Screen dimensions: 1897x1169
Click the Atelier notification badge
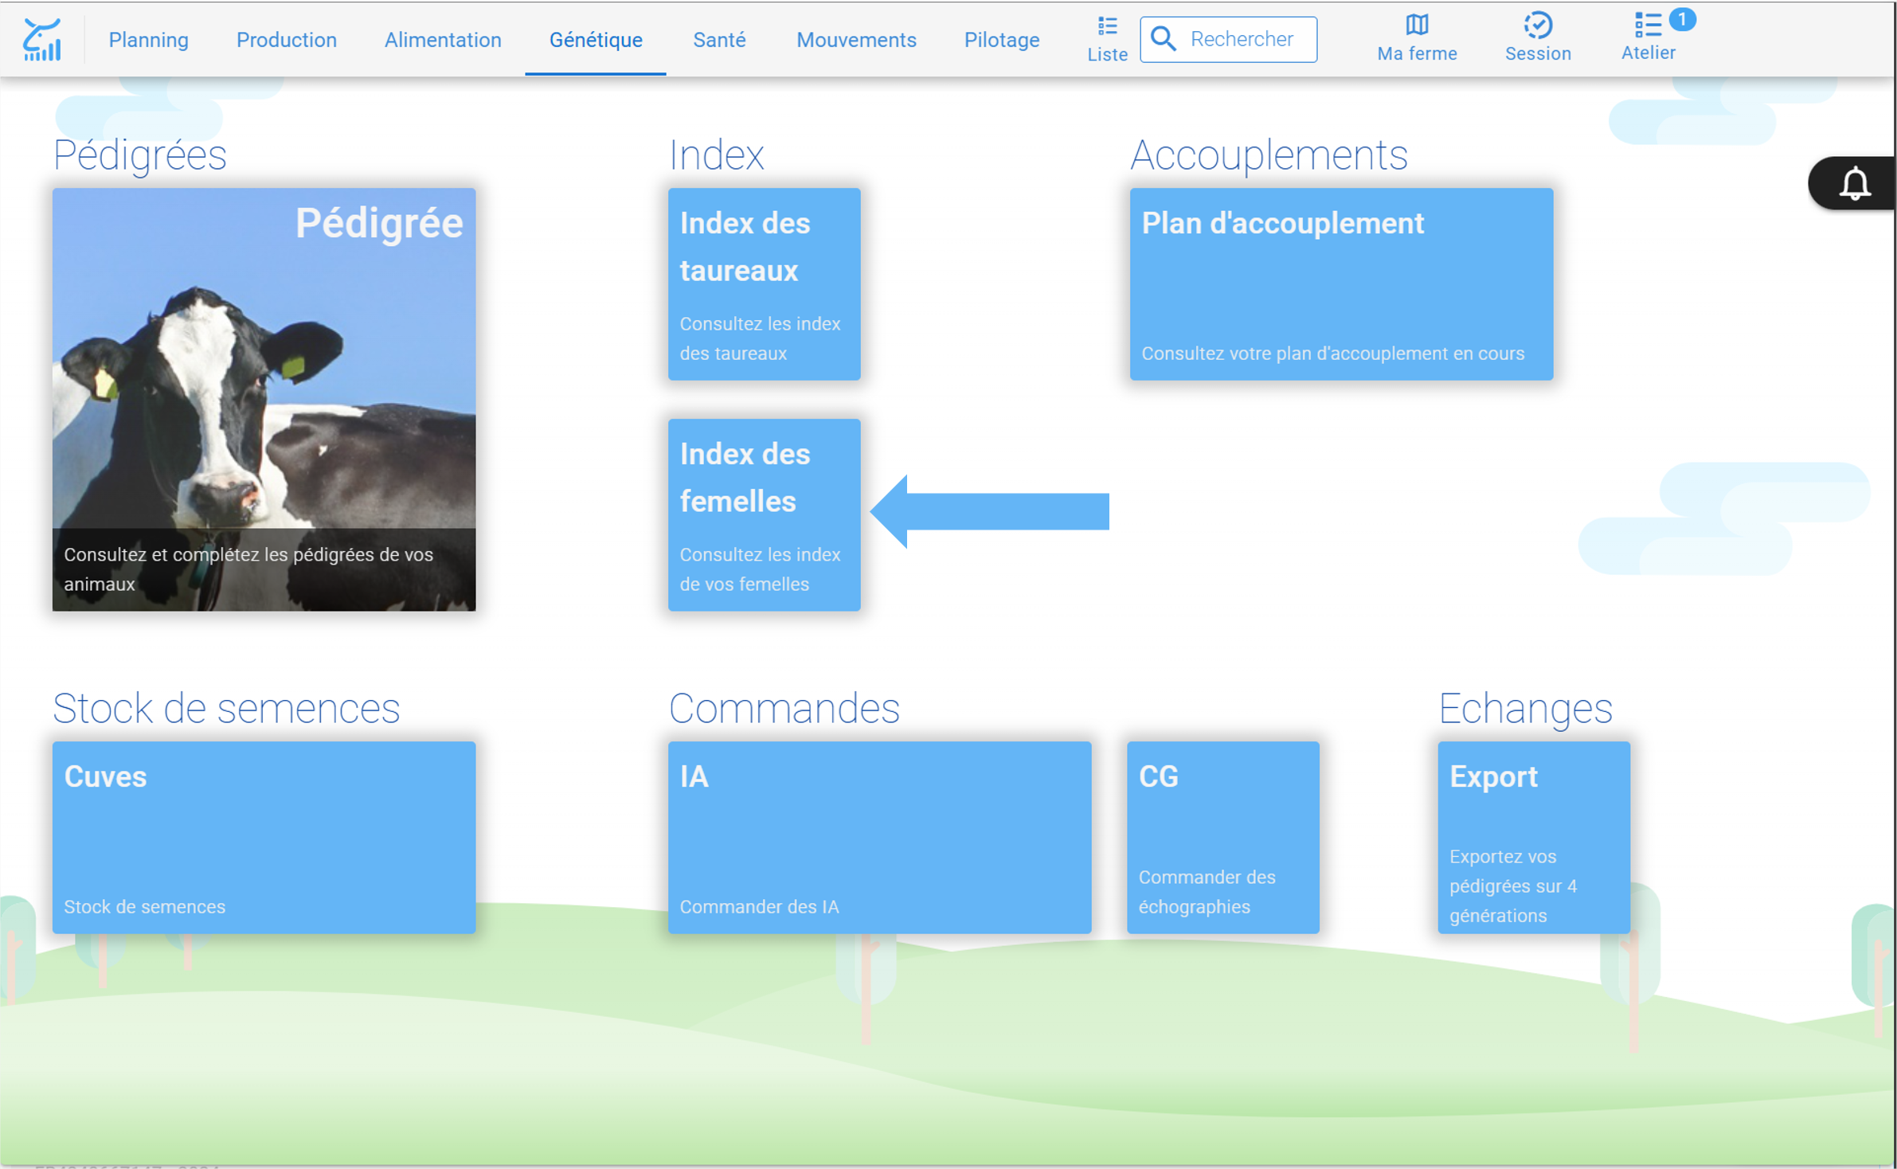1681,18
